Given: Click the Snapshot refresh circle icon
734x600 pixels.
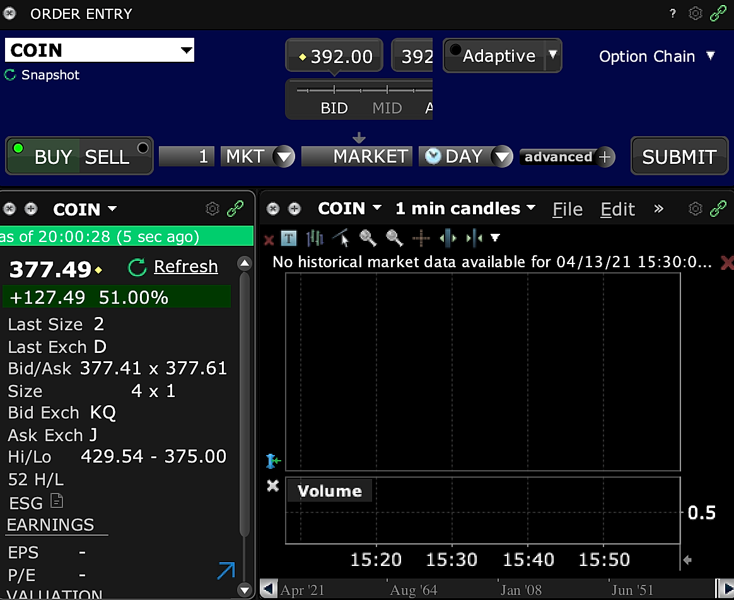Looking at the screenshot, I should [10, 75].
